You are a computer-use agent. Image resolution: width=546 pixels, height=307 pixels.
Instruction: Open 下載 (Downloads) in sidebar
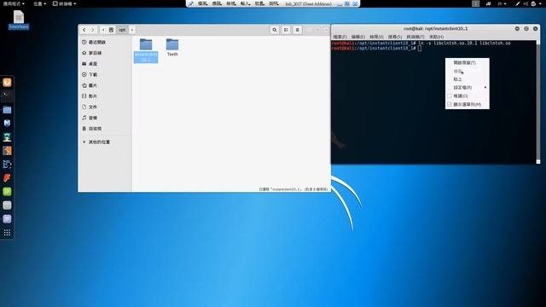coord(104,74)
